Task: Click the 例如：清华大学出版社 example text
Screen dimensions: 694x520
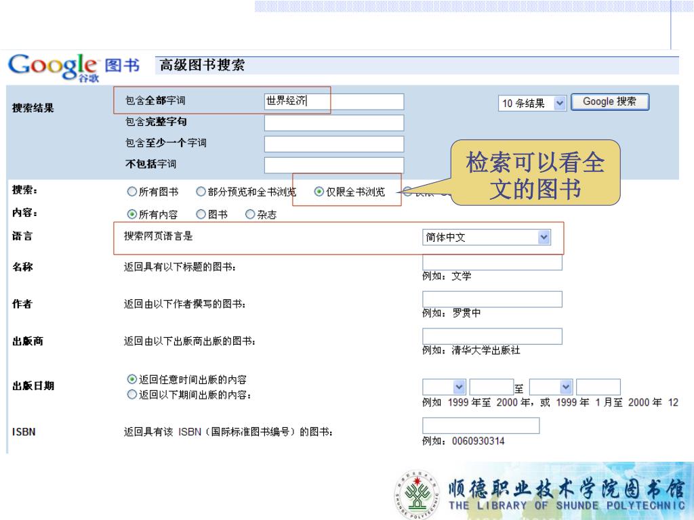Action: 471,350
